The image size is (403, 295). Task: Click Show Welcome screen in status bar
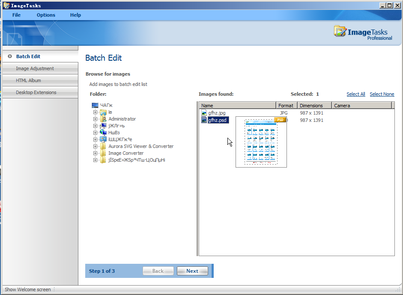(28, 289)
